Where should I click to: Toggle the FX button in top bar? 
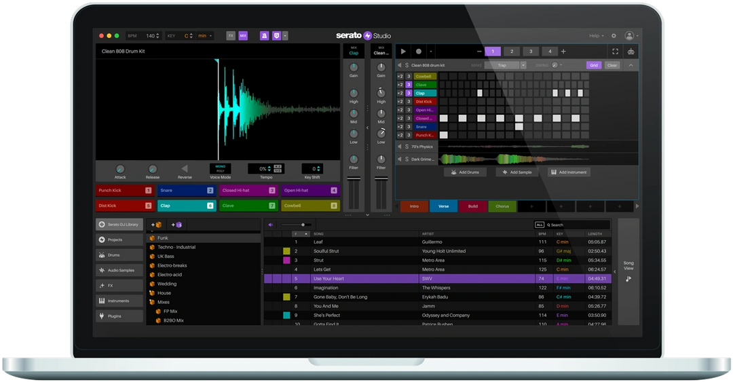click(231, 35)
